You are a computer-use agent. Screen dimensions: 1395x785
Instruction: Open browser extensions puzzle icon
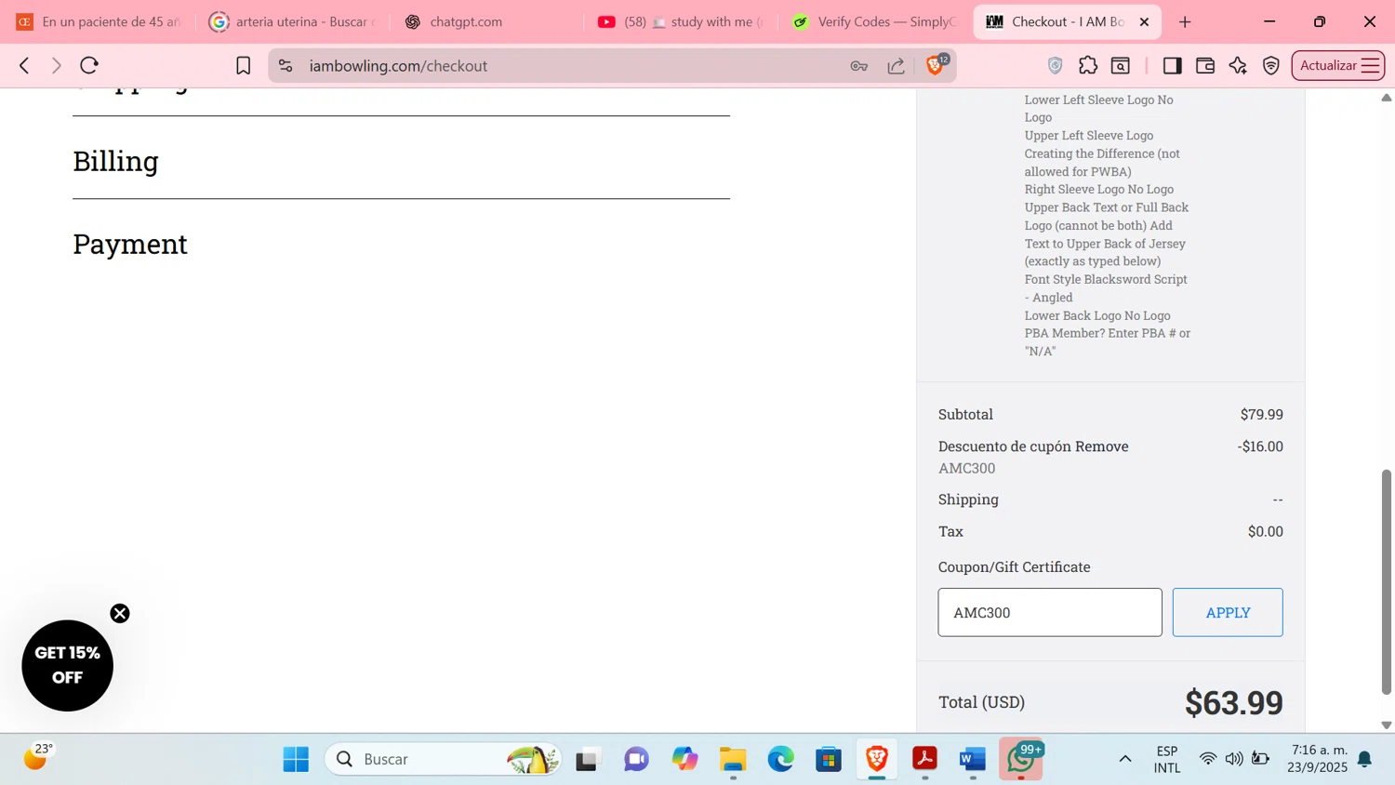(1087, 66)
